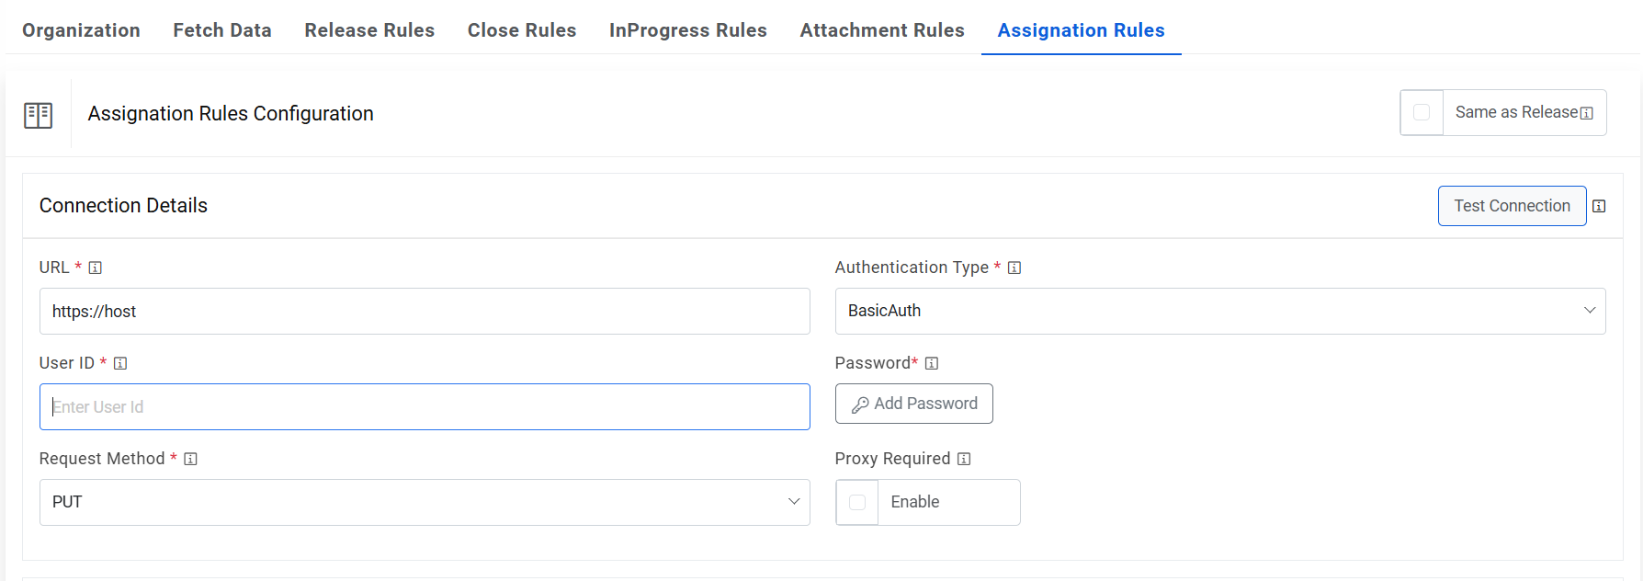1643x581 pixels.
Task: Open the Attachment Rules tab
Action: point(882,30)
